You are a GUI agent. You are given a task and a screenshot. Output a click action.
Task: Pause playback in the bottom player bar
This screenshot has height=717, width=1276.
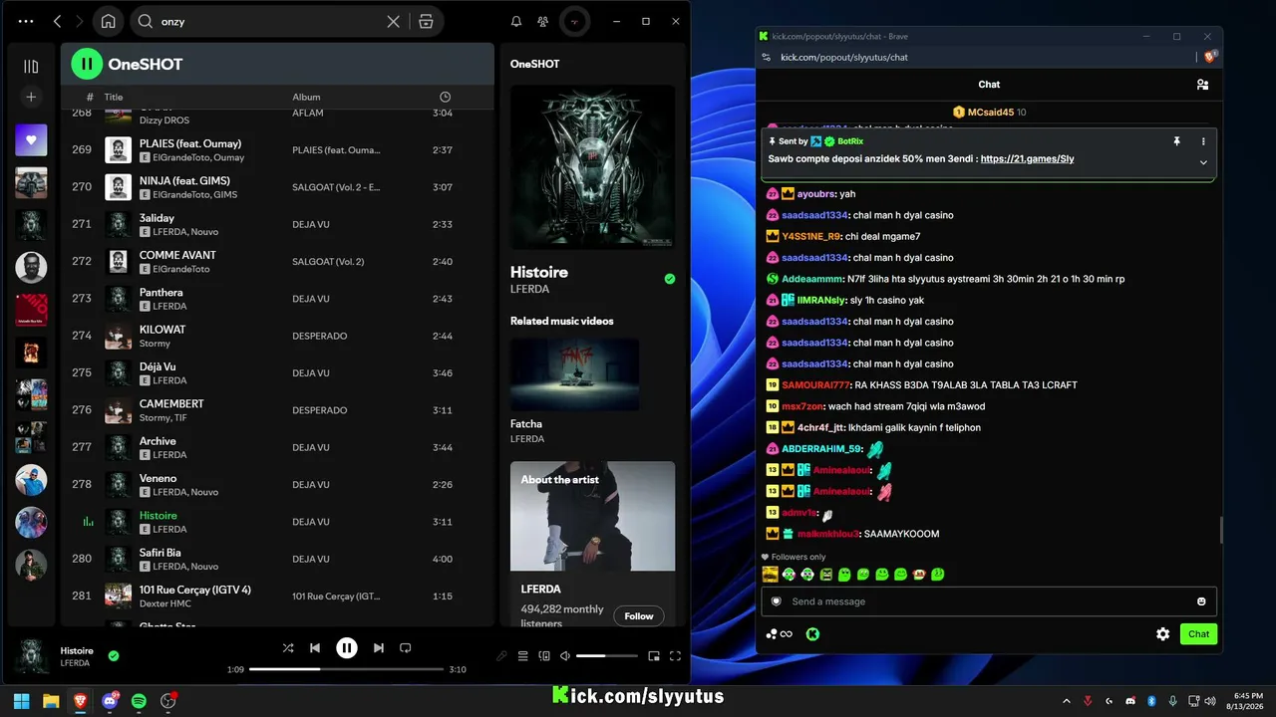click(x=346, y=647)
